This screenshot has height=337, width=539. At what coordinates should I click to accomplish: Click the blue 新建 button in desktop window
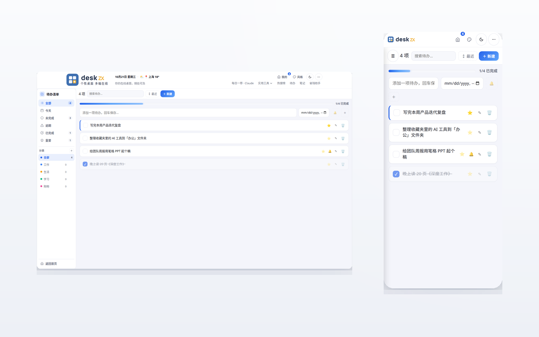click(x=168, y=94)
